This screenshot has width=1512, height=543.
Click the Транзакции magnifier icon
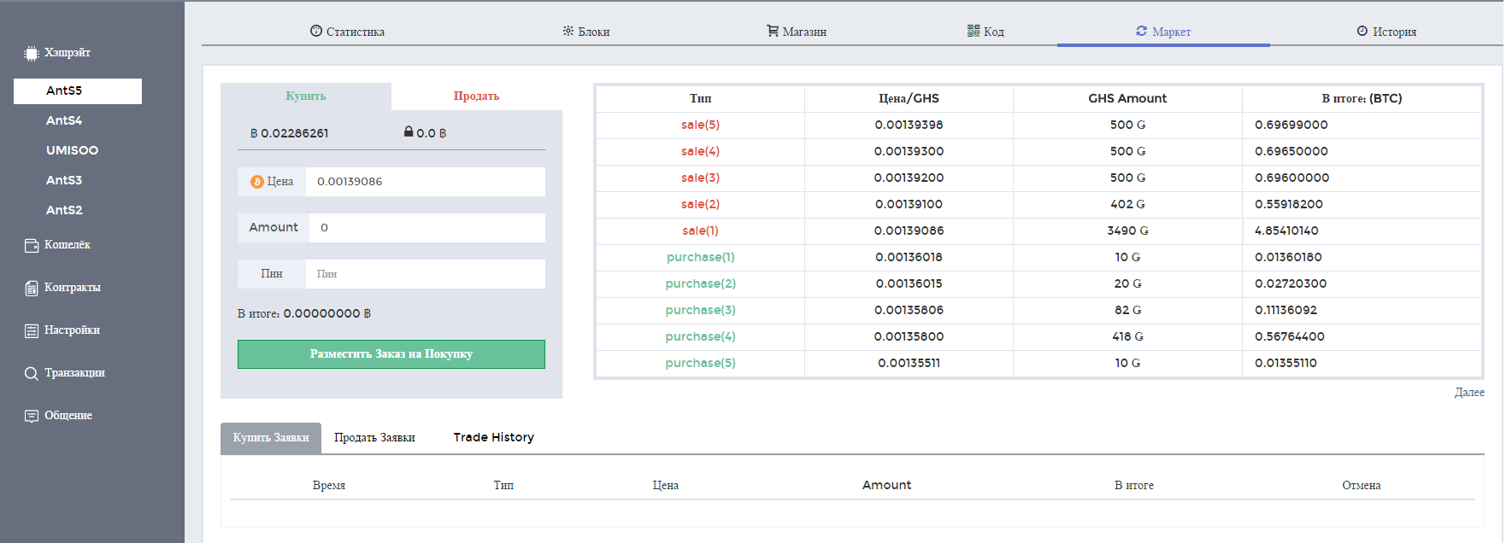32,373
